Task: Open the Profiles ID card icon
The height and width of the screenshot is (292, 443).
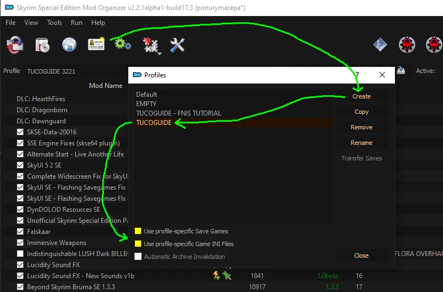Action: 96,45
